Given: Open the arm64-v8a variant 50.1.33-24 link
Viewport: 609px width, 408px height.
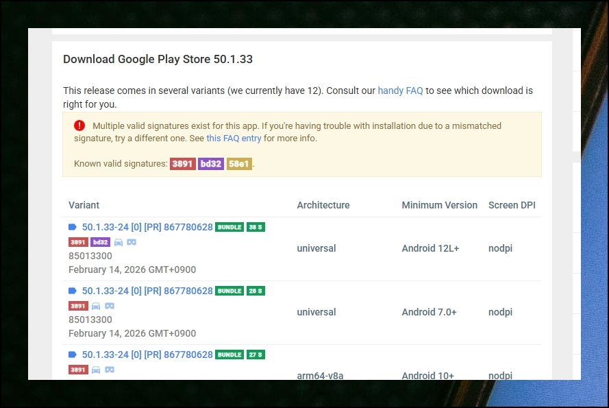Looking at the screenshot, I should coord(147,355).
